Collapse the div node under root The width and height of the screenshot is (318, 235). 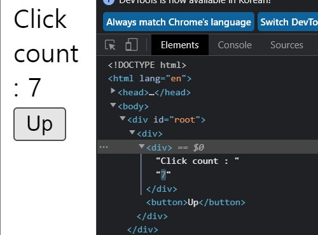(x=132, y=133)
